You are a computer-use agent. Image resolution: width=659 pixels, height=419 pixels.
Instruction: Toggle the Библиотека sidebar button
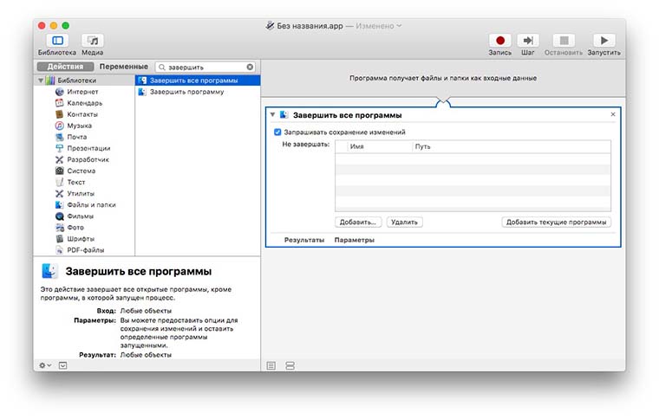57,41
